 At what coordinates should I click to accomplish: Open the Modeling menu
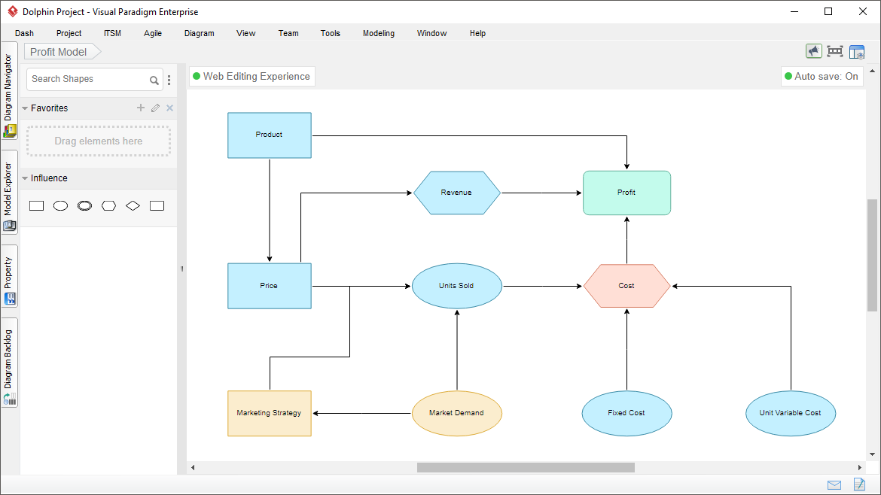click(379, 33)
